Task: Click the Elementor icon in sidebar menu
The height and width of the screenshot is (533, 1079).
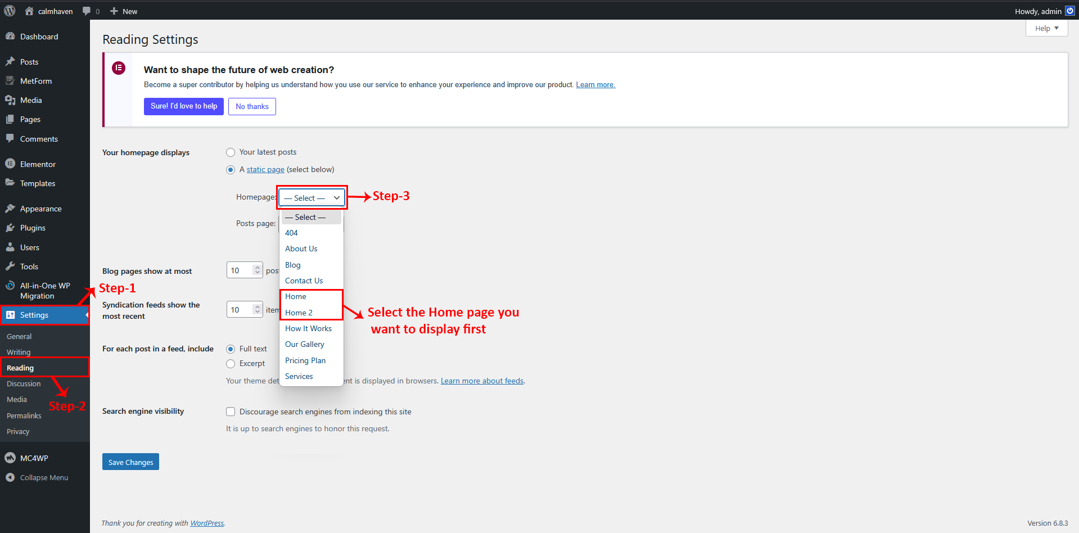Action: (10, 164)
